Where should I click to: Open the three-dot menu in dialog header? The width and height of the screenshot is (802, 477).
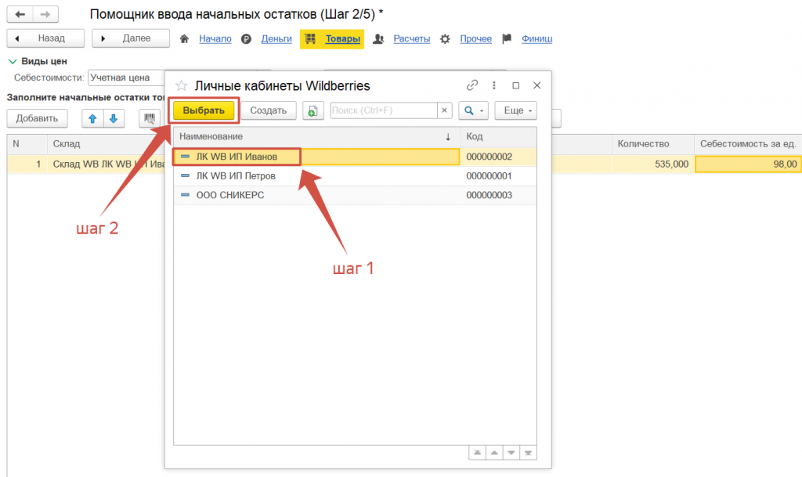click(494, 85)
